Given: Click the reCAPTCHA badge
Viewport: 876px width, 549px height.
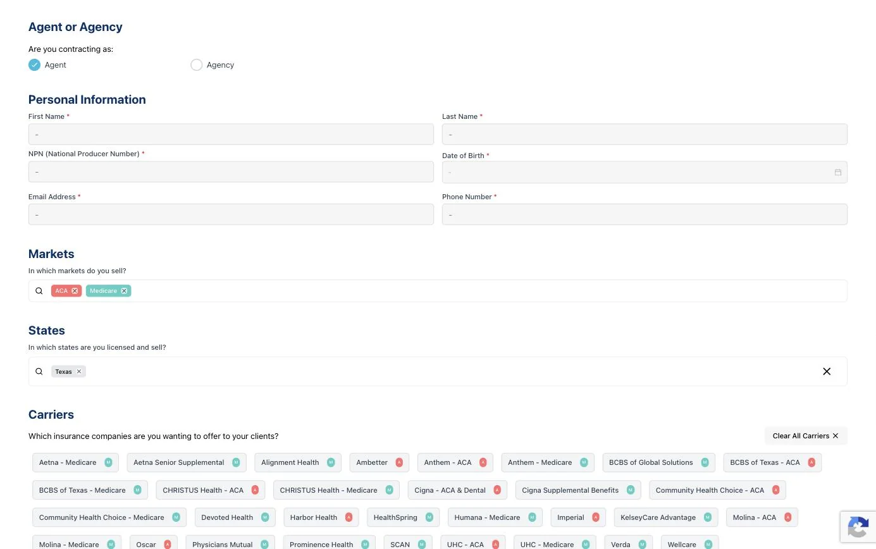Looking at the screenshot, I should point(858,527).
